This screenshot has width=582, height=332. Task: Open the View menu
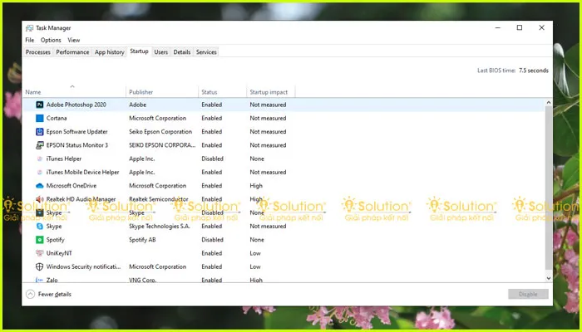tap(73, 40)
